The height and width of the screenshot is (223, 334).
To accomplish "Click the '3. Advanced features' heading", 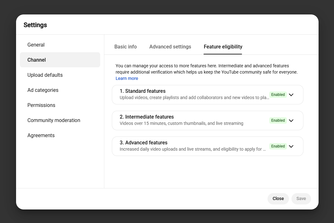I will pos(143,142).
